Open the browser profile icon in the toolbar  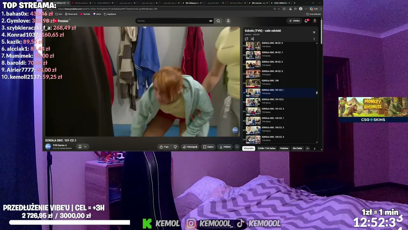coord(301,9)
